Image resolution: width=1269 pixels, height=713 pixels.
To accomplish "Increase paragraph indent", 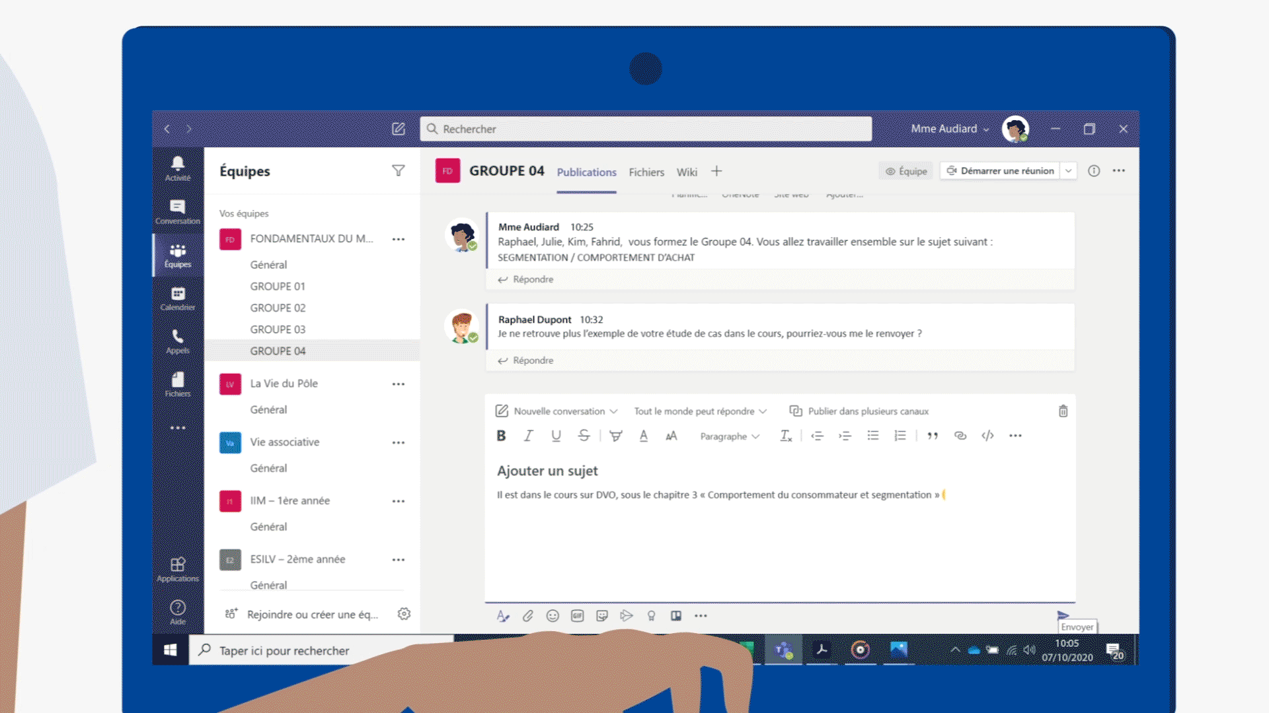I will tap(845, 436).
